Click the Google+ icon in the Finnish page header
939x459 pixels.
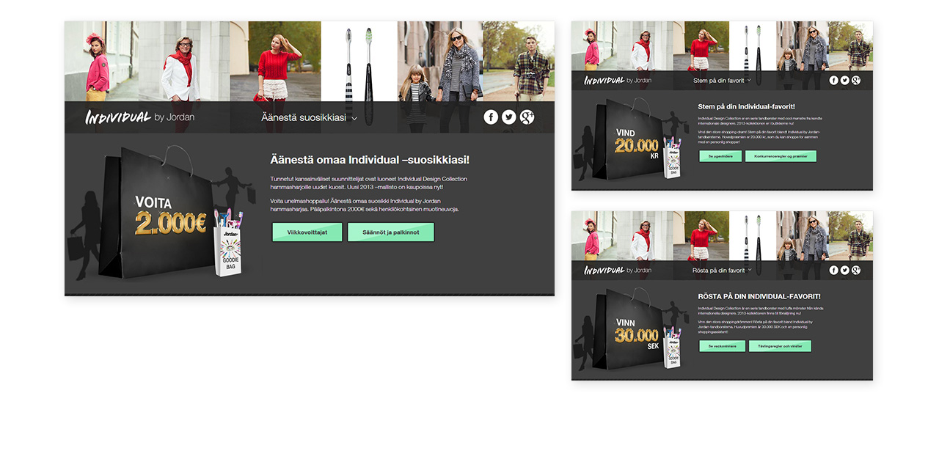point(527,117)
